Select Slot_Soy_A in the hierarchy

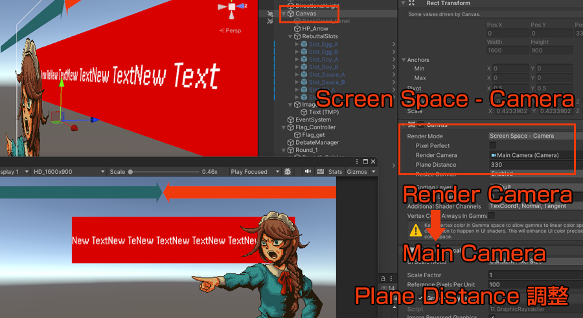323,59
